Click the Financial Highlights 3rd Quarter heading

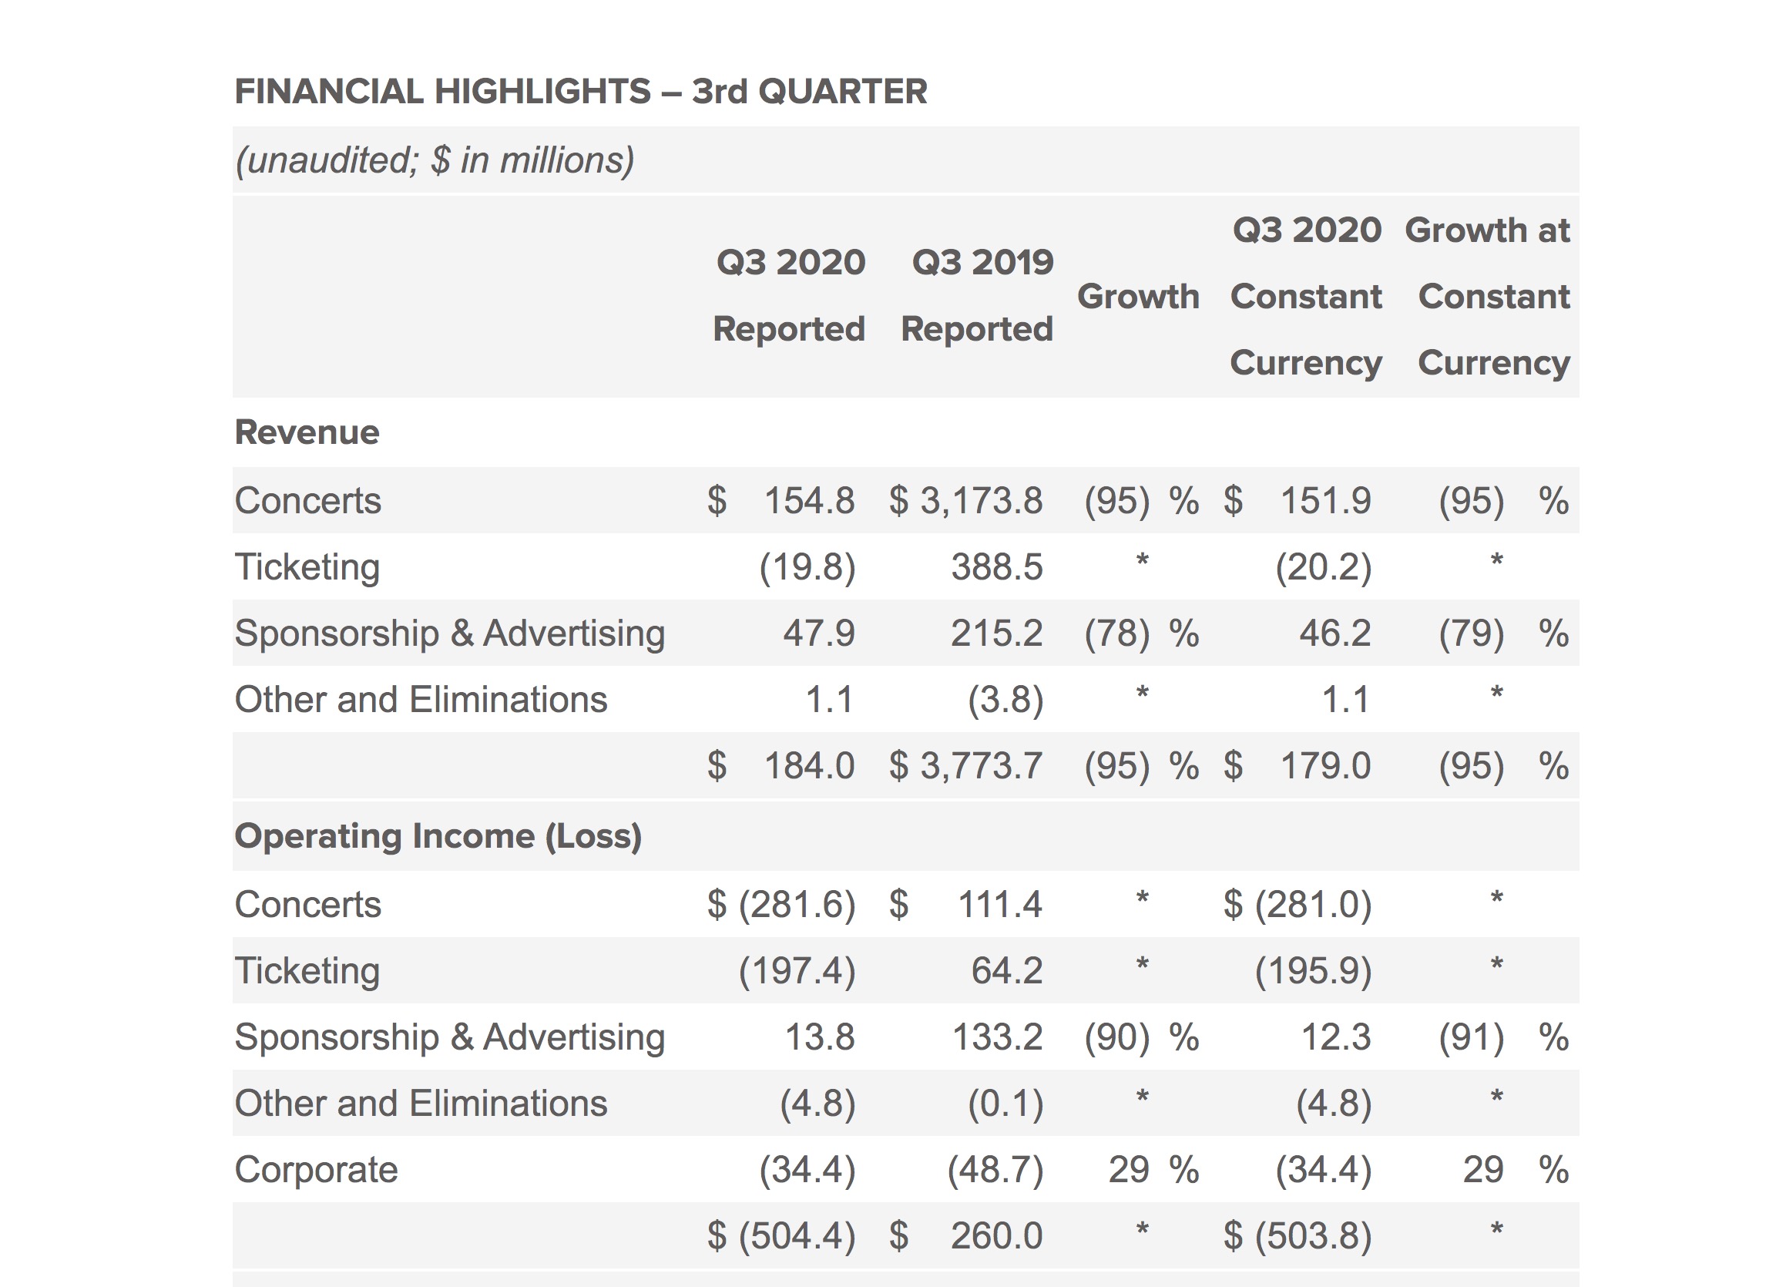(x=580, y=92)
